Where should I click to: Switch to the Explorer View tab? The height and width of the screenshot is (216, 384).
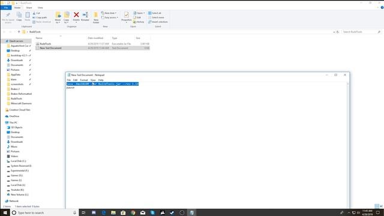(x=40, y=8)
